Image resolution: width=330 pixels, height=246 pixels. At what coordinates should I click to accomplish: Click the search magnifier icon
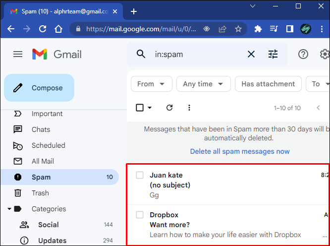point(141,54)
